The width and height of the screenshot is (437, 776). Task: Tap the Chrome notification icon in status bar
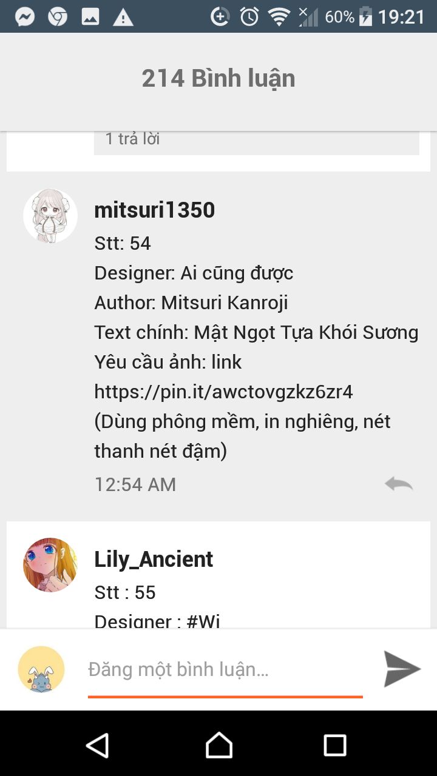click(58, 17)
